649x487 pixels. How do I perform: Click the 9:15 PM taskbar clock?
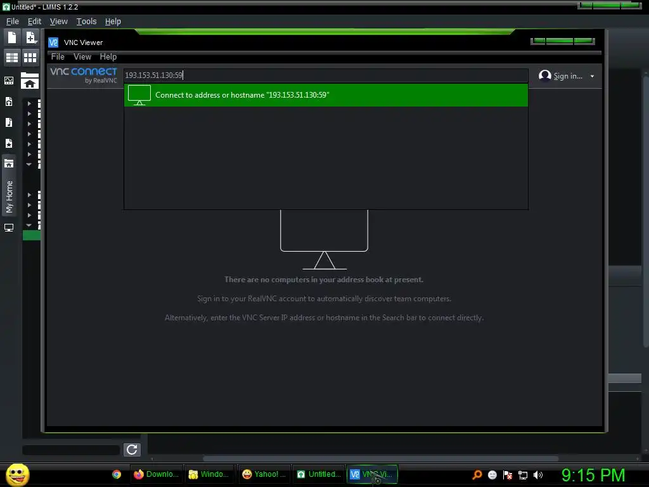coord(593,475)
